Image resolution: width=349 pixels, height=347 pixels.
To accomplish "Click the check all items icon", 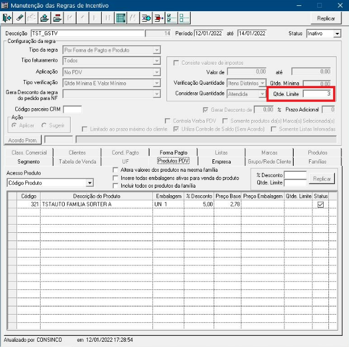I will 171,18.
